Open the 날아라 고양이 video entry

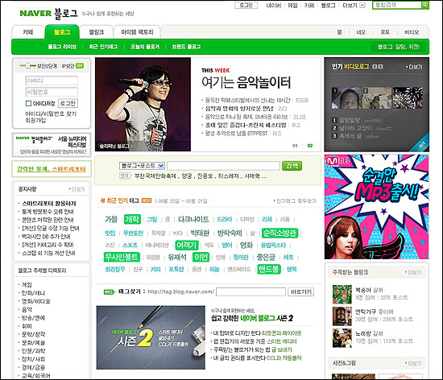356,128
